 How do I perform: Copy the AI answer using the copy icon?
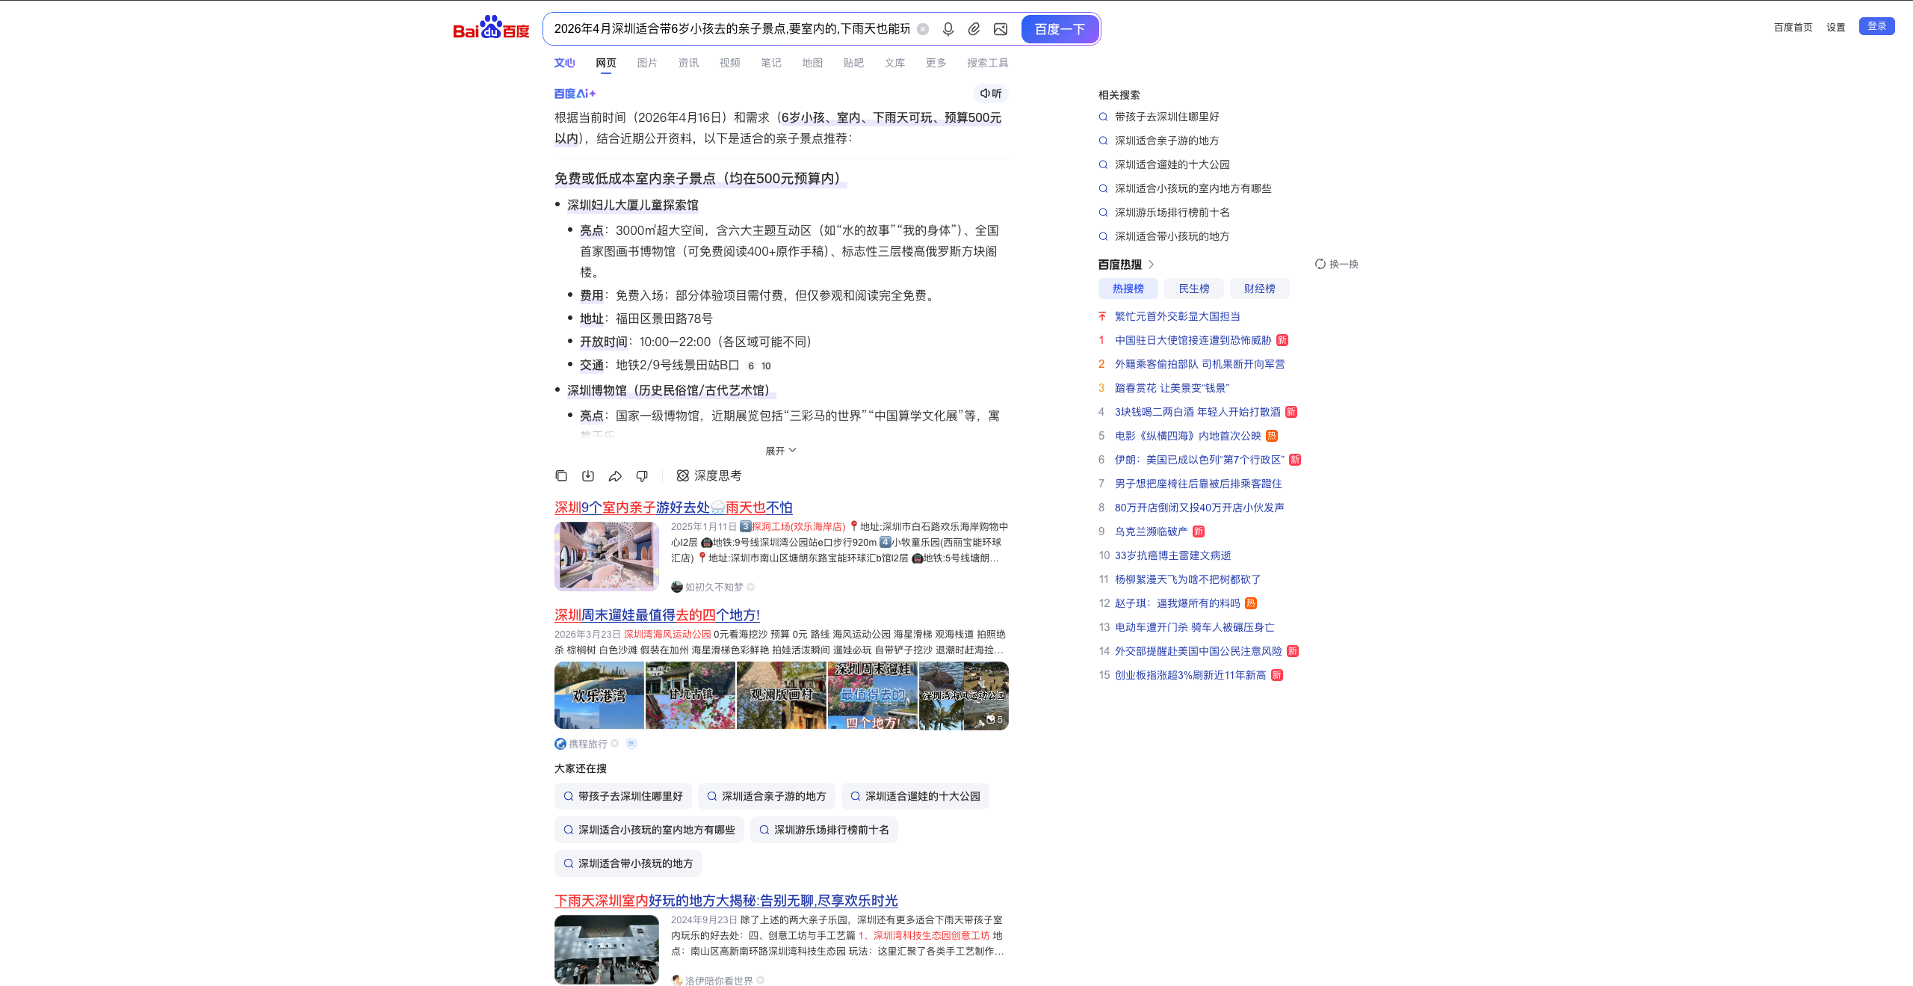[x=561, y=475]
